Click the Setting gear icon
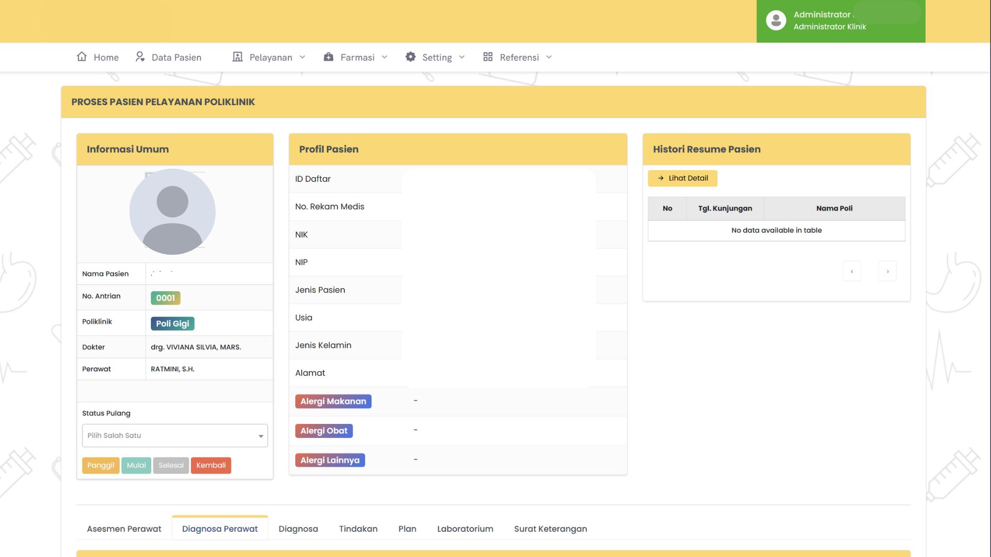Screen dimensions: 991x557 (410, 57)
